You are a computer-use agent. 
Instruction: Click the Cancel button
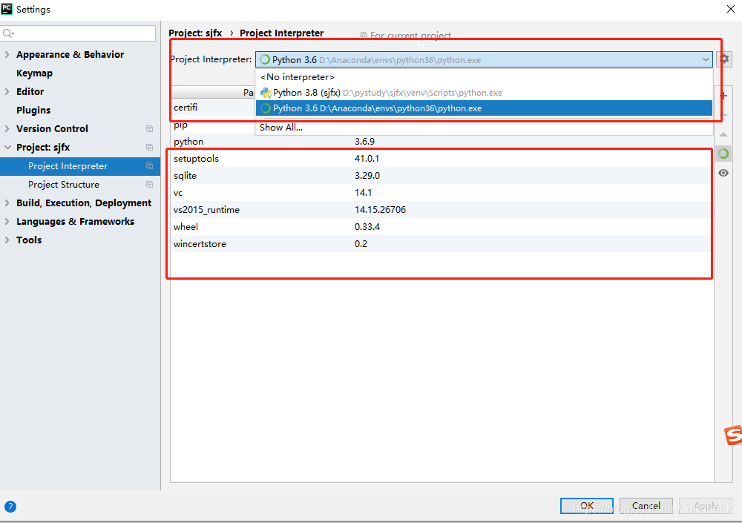[x=646, y=505]
